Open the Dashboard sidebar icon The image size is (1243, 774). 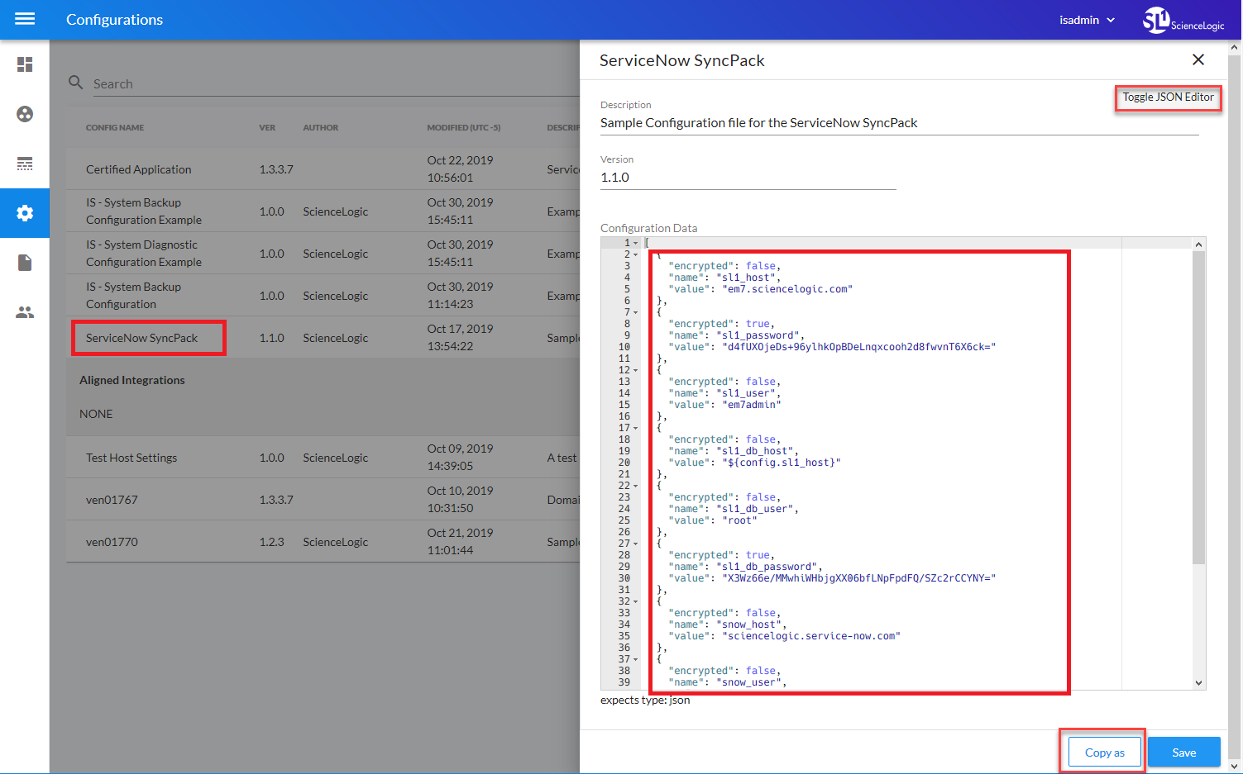click(x=25, y=64)
